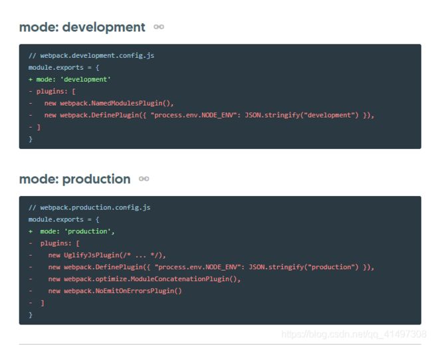
Task: Click the NamedModulesPlugin code line
Action: (x=101, y=103)
